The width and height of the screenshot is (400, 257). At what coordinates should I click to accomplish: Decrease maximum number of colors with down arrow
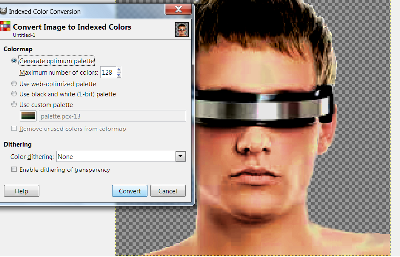(119, 75)
